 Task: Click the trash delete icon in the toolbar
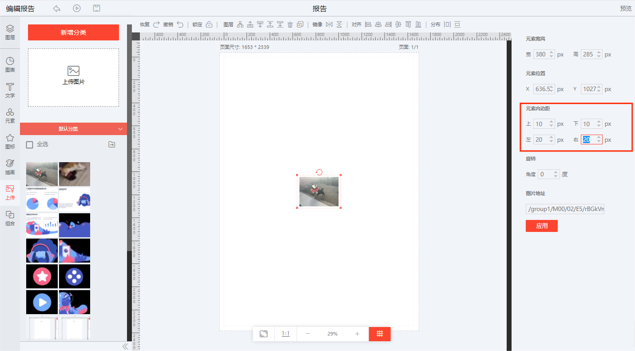[290, 24]
